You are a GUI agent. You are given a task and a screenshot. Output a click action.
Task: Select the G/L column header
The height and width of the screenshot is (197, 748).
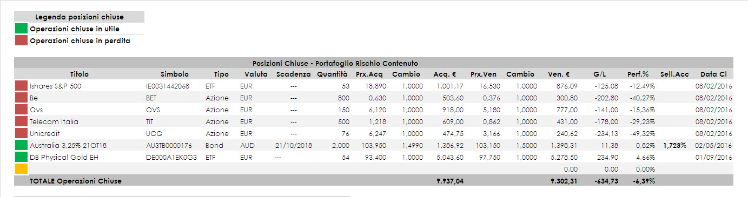(599, 74)
